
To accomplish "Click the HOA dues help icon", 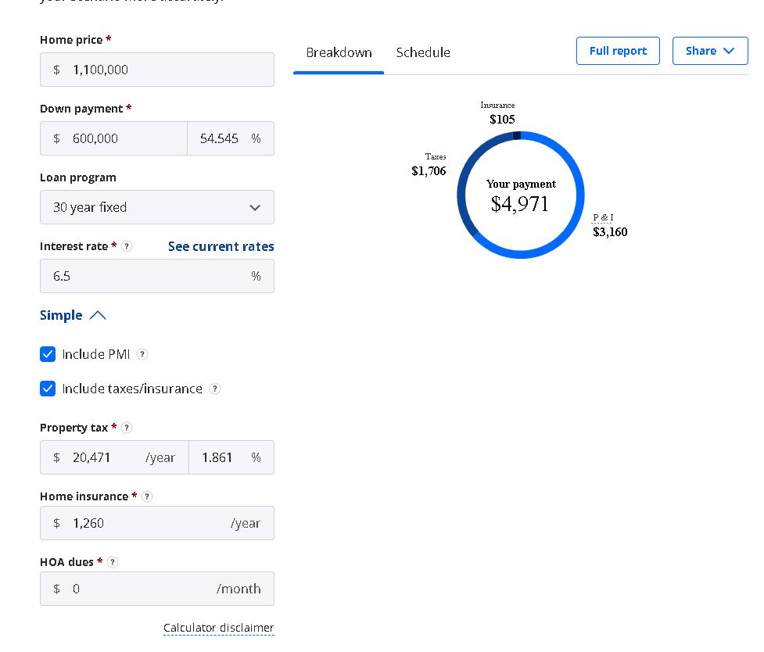I will 113,562.
